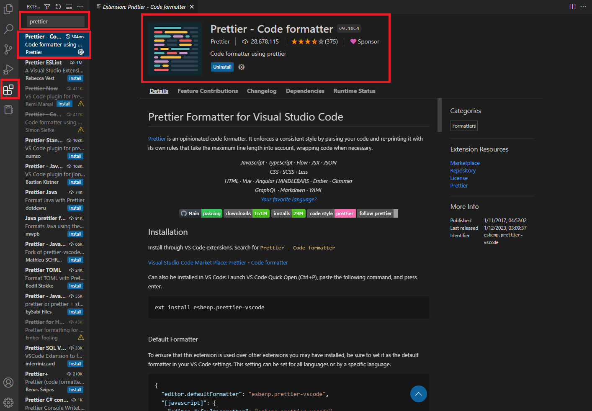Install Prettier TOML by Bodil Stokke
Viewport: 592px width, 411px height.
point(75,286)
